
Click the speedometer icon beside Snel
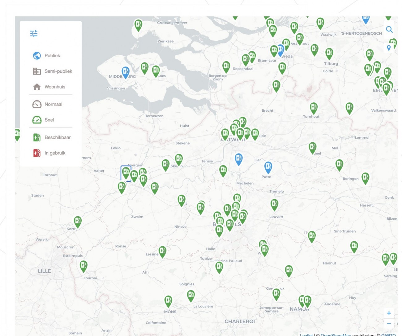coord(37,120)
